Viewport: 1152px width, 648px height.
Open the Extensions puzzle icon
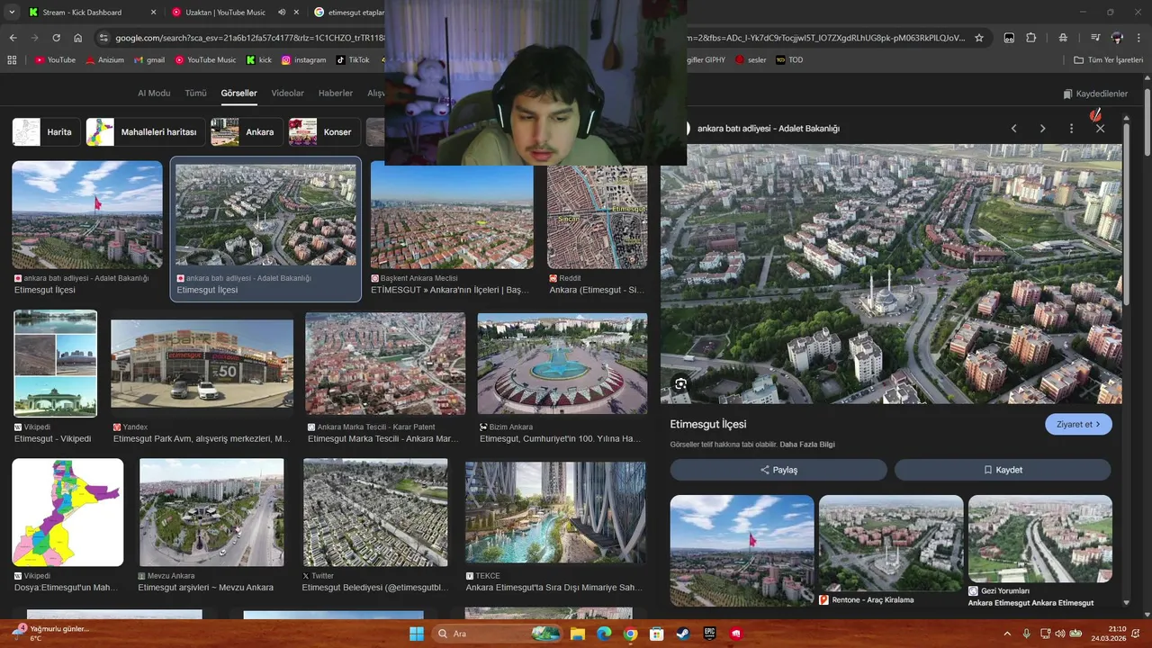(1031, 38)
